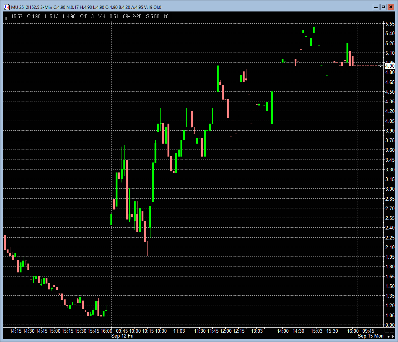Click the 5.55 price axis label
The height and width of the screenshot is (342, 398).
pyautogui.click(x=390, y=24)
